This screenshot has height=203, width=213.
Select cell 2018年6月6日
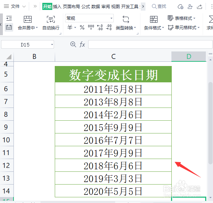[113, 165]
